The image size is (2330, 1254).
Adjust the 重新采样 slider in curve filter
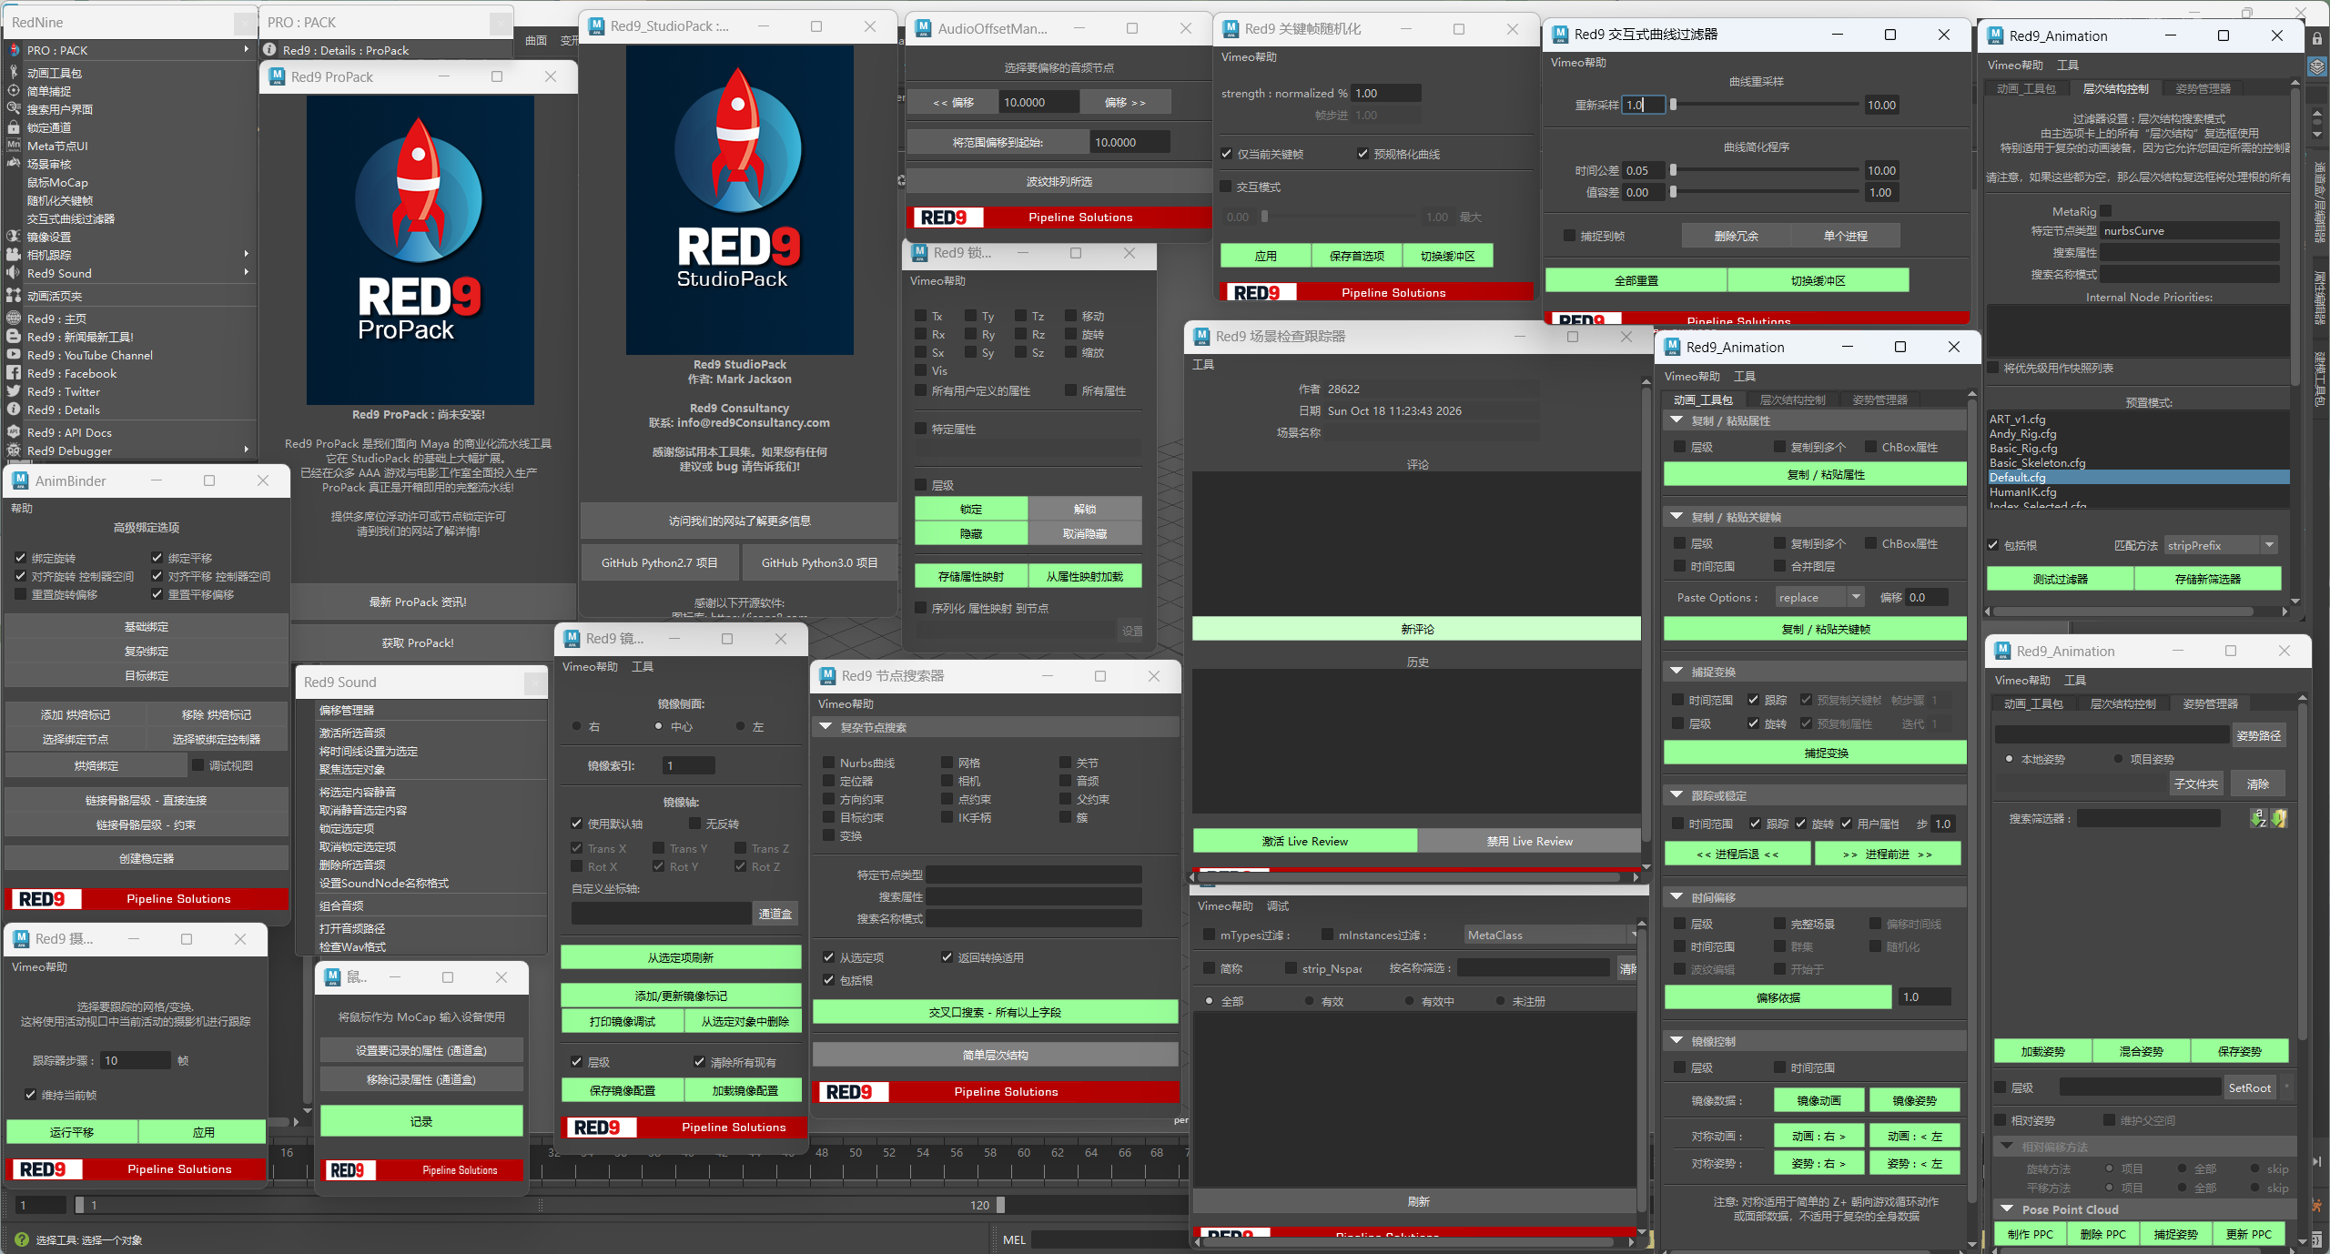point(1673,105)
